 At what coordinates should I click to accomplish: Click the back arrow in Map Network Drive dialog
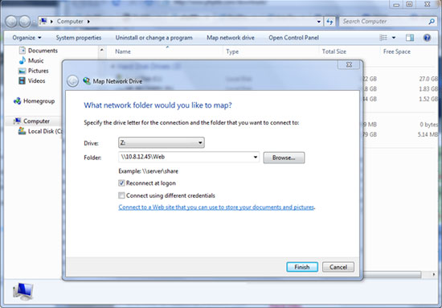click(x=72, y=81)
